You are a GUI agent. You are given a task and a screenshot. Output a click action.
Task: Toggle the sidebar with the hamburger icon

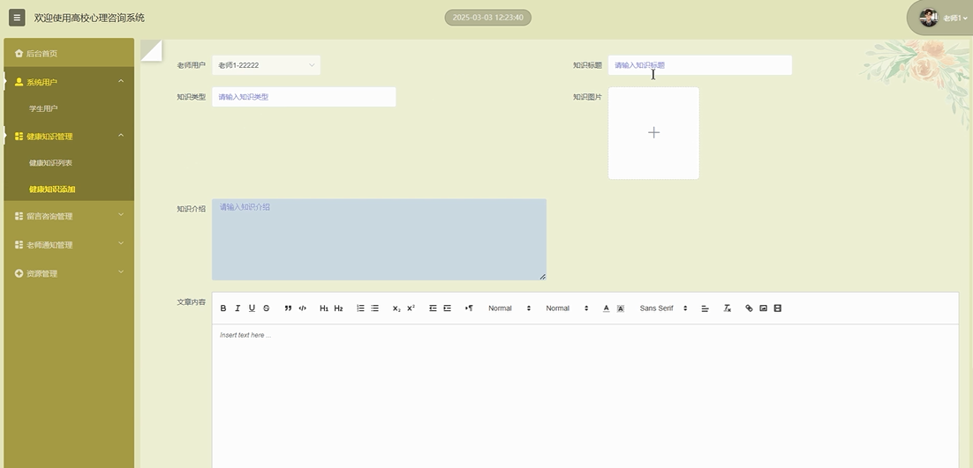click(x=17, y=18)
